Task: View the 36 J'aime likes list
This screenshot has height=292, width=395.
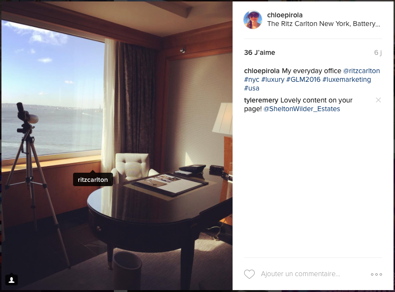Action: [259, 52]
